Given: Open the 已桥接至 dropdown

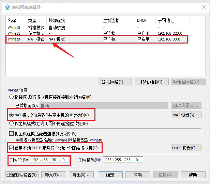Looking at the screenshot, I should [104, 106].
